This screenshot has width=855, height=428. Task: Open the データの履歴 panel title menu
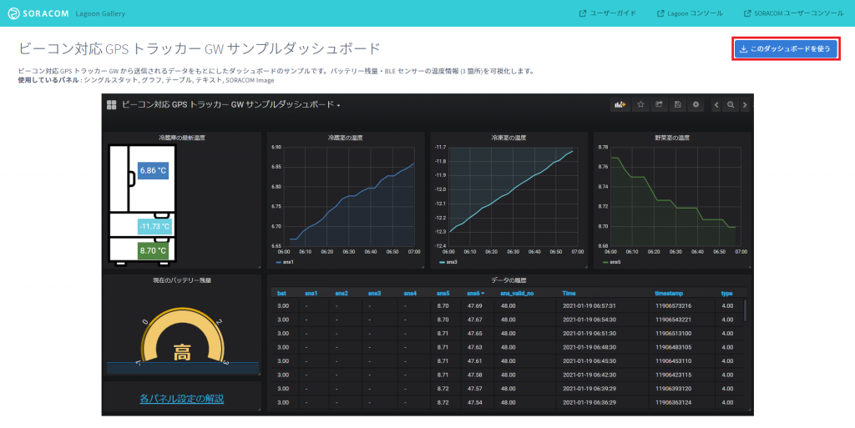[508, 279]
